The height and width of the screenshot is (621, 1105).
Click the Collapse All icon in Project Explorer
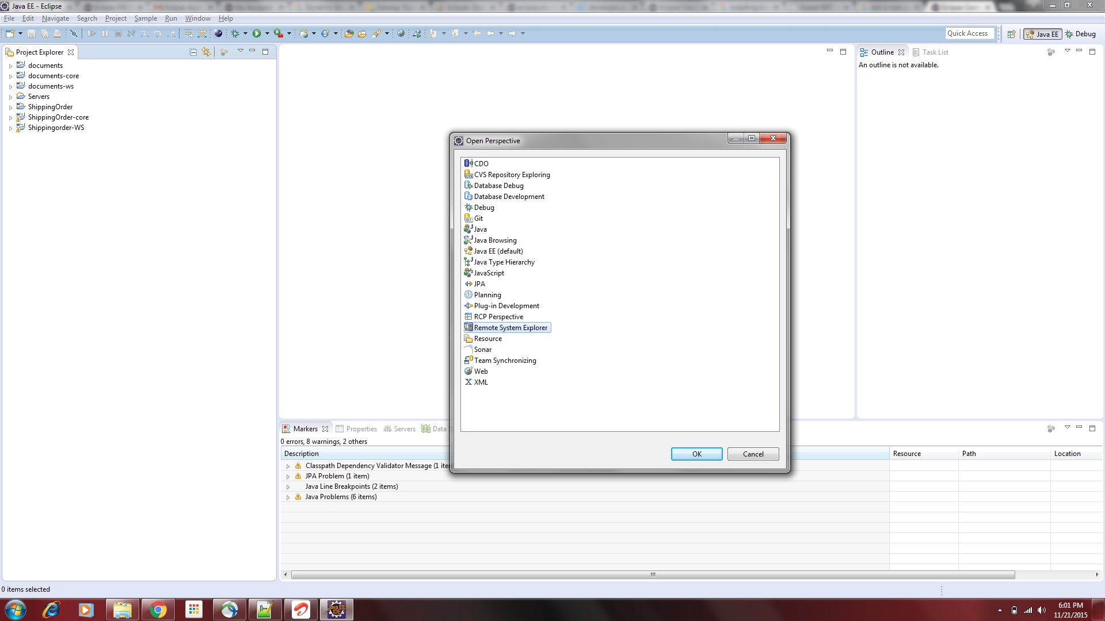193,52
